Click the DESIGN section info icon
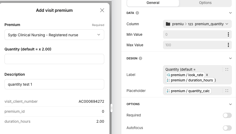 point(140,58)
